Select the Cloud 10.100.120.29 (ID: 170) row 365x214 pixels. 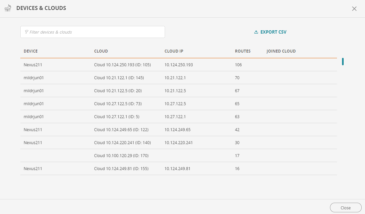pyautogui.click(x=121, y=156)
